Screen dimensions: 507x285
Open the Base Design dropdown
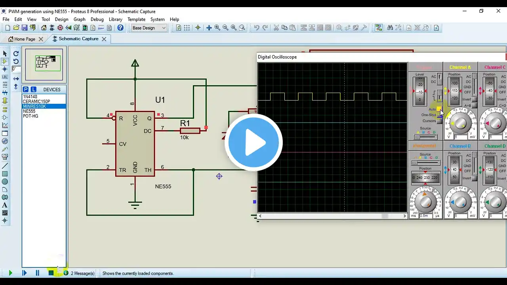tap(149, 28)
